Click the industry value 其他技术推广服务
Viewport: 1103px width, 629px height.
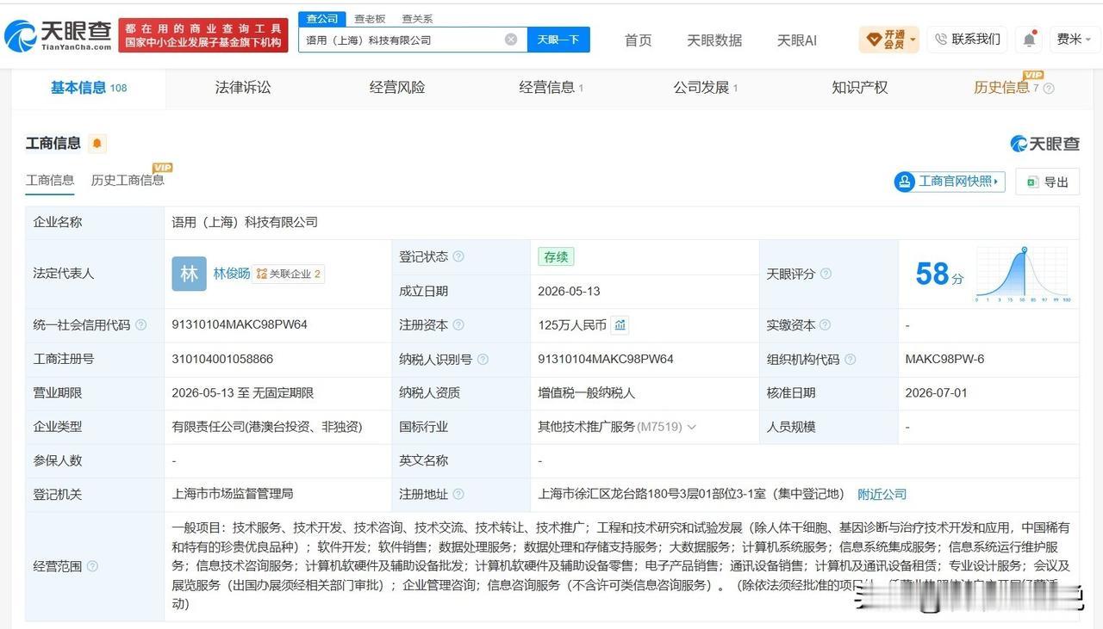[x=587, y=427]
